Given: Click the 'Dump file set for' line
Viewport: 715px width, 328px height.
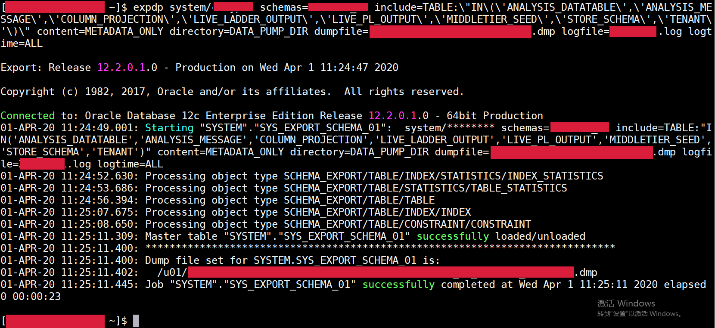Looking at the screenshot, I should tap(220, 260).
